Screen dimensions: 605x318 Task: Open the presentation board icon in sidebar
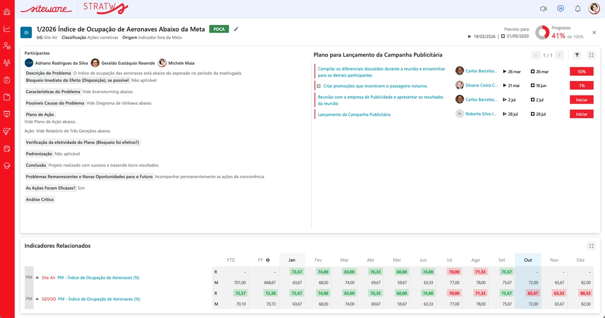7,114
